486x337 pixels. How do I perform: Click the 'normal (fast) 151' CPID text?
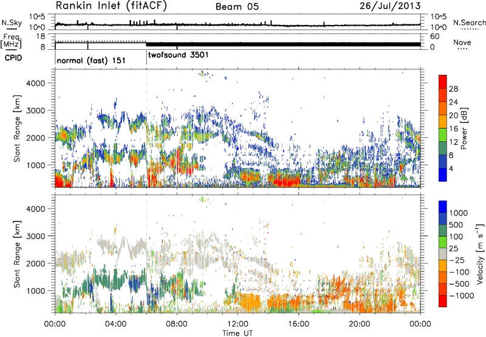(x=91, y=60)
